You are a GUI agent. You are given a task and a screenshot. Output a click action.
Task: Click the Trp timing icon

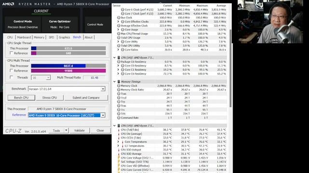point(119,101)
